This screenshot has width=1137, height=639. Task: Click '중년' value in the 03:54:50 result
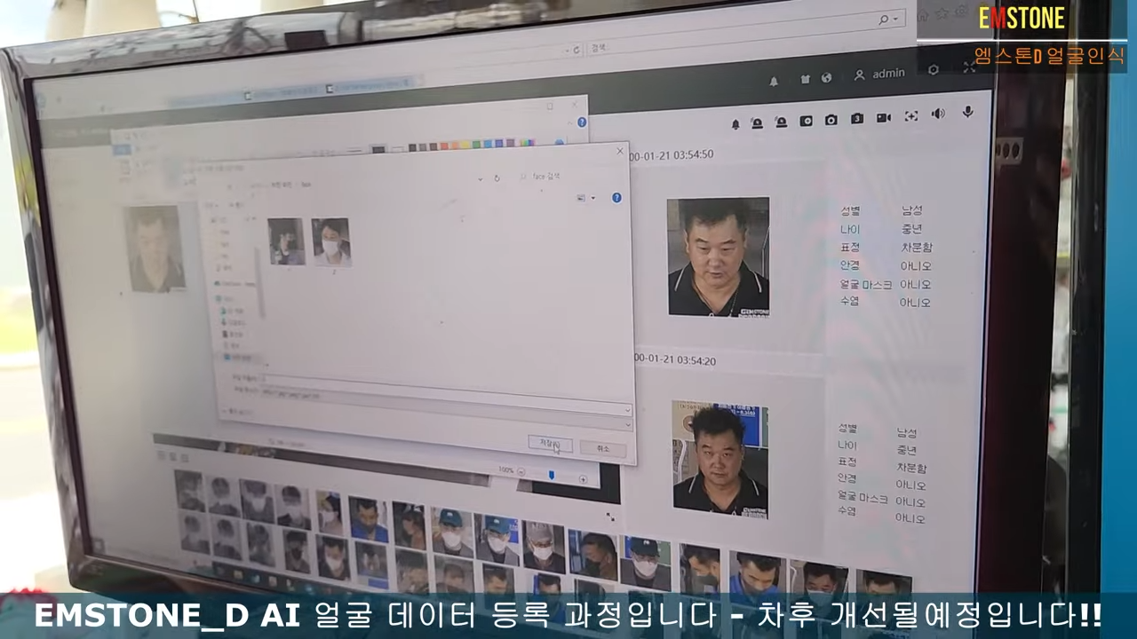(911, 229)
